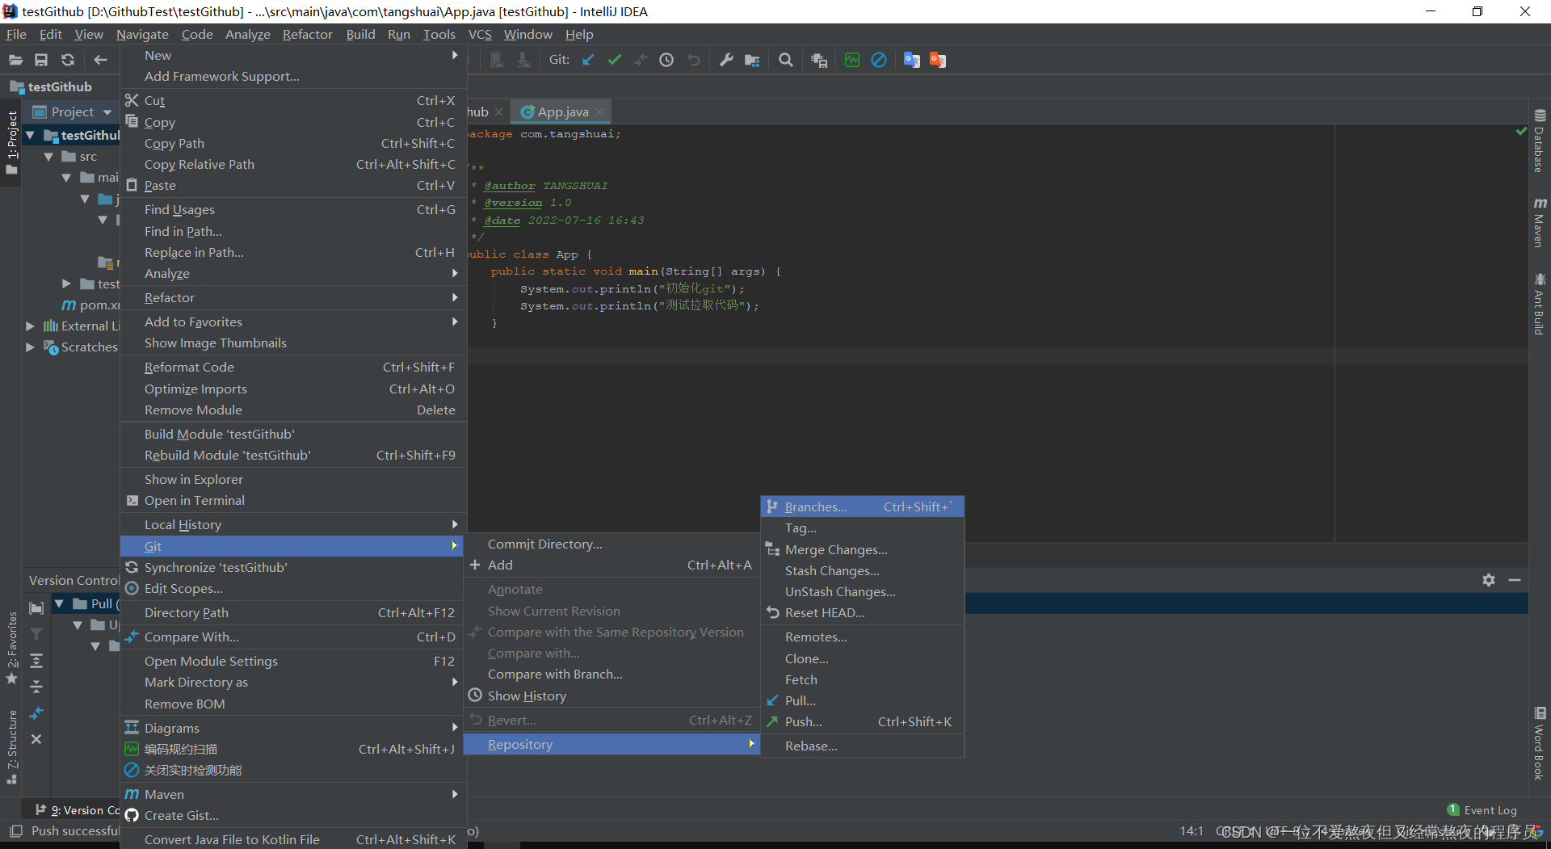Minimize the Version Control panel
Image resolution: width=1551 pixels, height=849 pixels.
click(1515, 580)
